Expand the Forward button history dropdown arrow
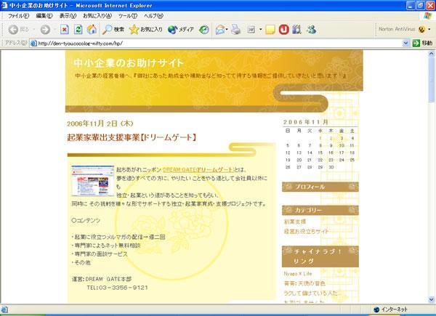436x316 pixels. pyautogui.click(x=54, y=30)
